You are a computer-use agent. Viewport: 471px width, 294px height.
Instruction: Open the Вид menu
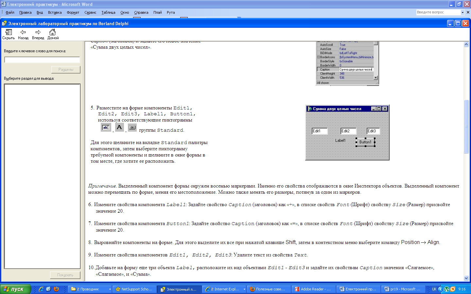tap(40, 12)
